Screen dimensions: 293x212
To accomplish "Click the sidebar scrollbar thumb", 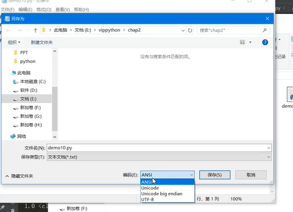I will (55, 109).
